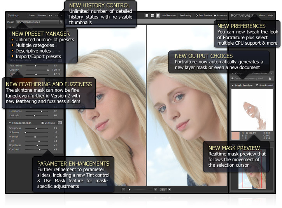Image resolution: width=282 pixels, height=208 pixels.
Task: Collapse the Mask Preview section
Action: pyautogui.click(x=233, y=85)
